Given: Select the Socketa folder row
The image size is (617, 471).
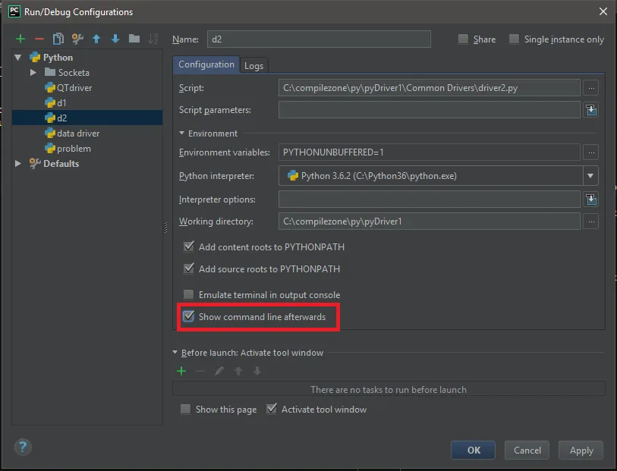Looking at the screenshot, I should pyautogui.click(x=87, y=73).
